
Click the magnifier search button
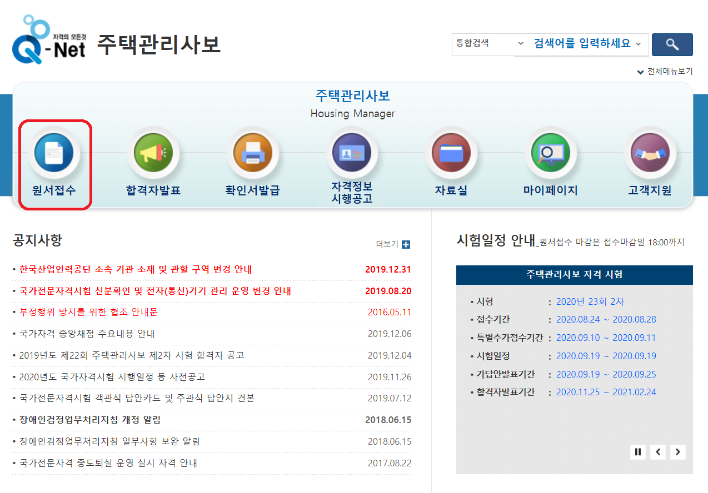pos(672,44)
